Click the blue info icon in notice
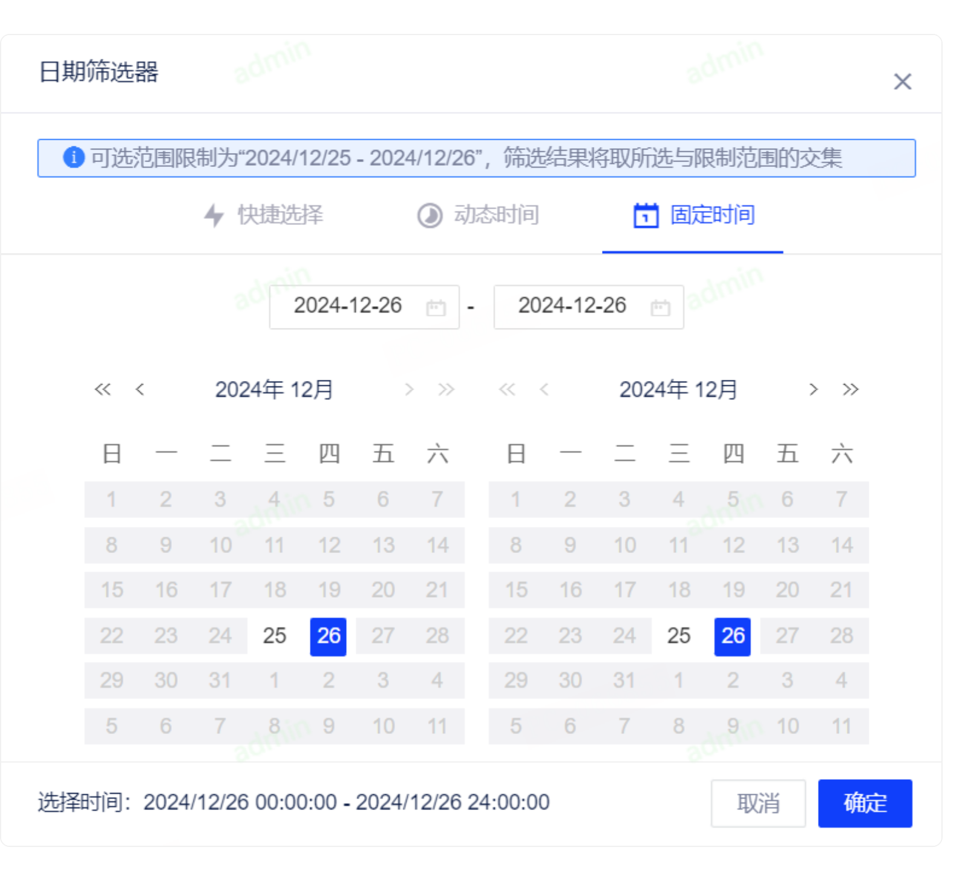 coord(74,157)
